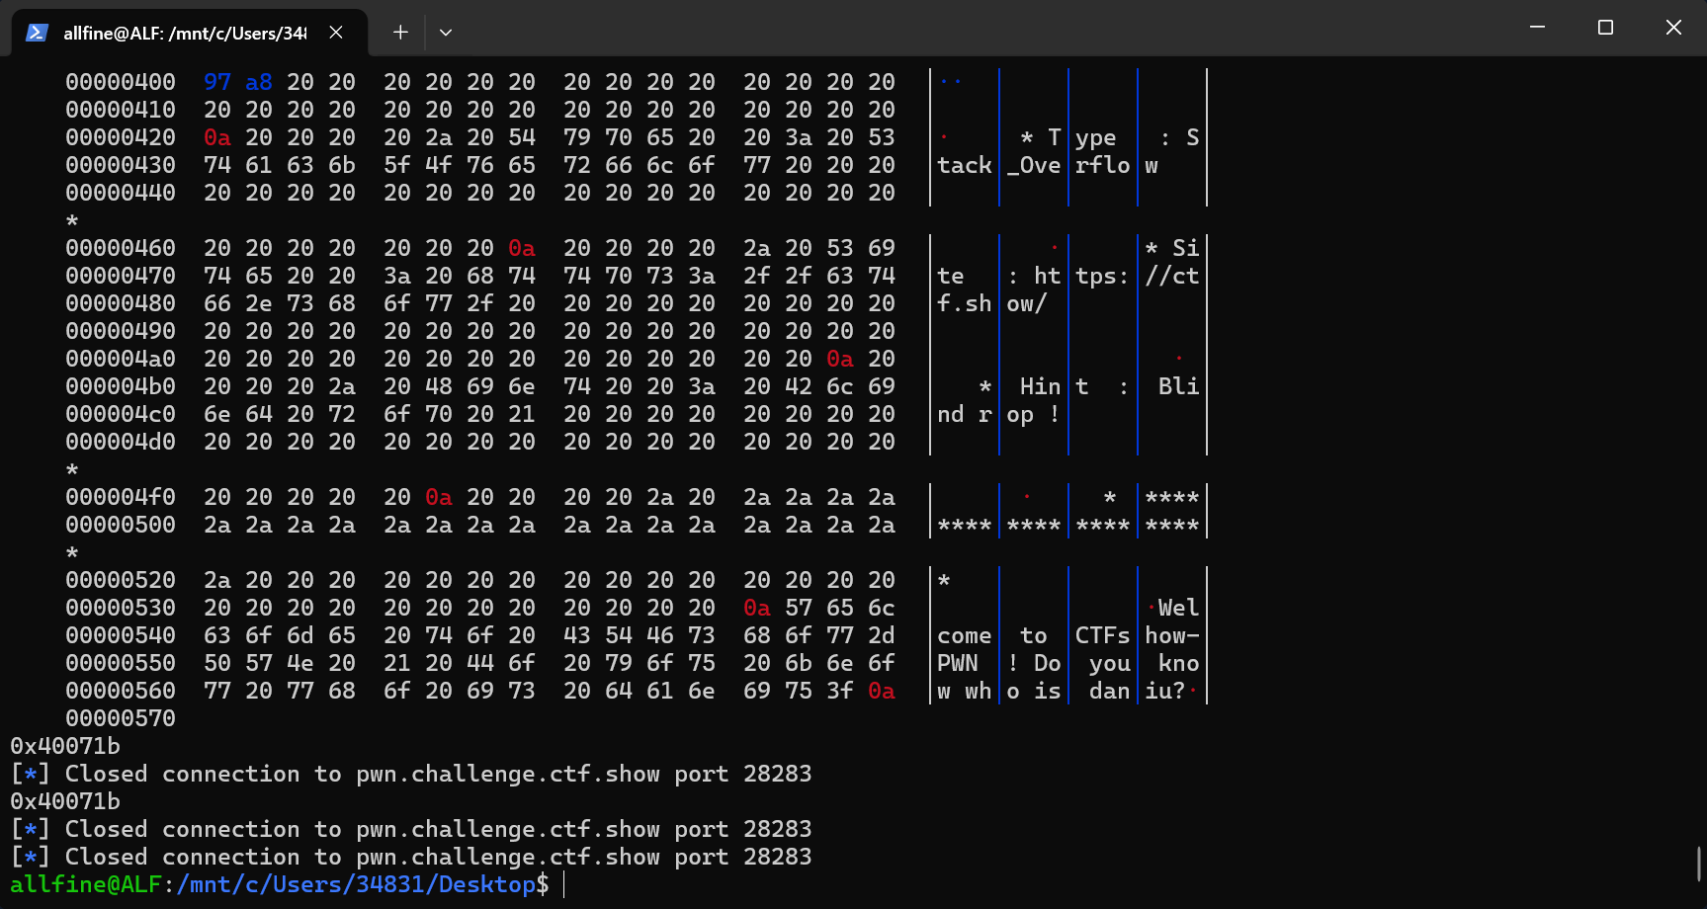Click the asterisk line below 00000440

point(72,220)
